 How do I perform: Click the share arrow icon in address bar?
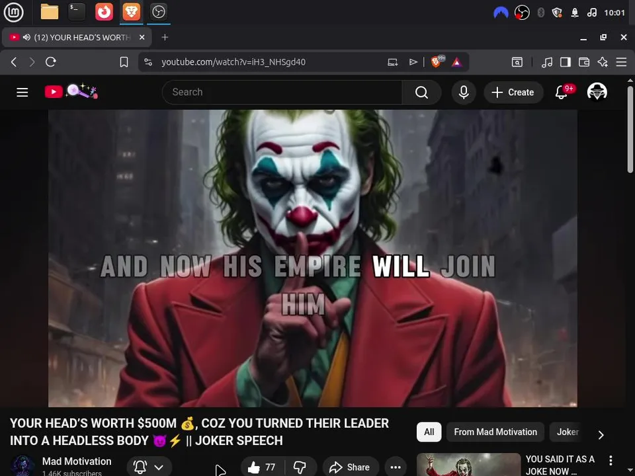413,62
